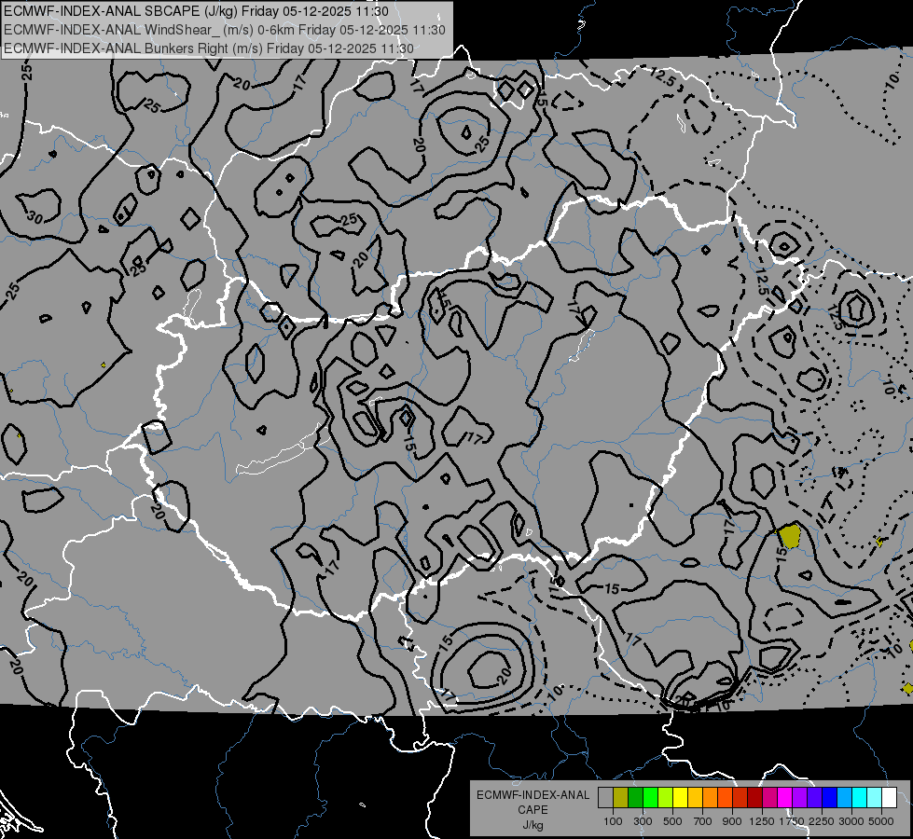Click the 2250 tick label in the legend
The height and width of the screenshot is (839, 913).
(821, 821)
